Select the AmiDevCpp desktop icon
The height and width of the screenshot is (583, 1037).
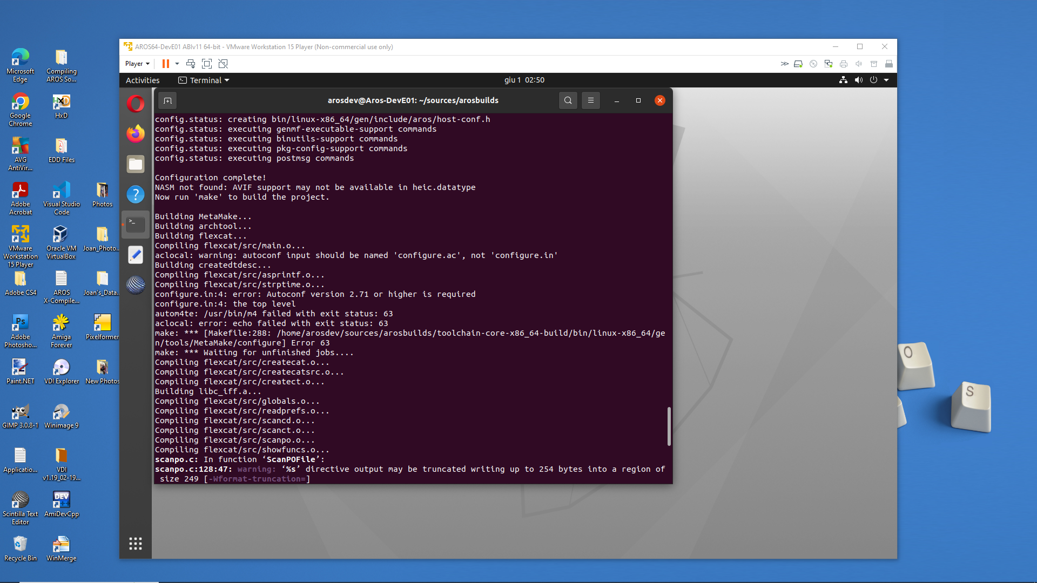(x=62, y=504)
